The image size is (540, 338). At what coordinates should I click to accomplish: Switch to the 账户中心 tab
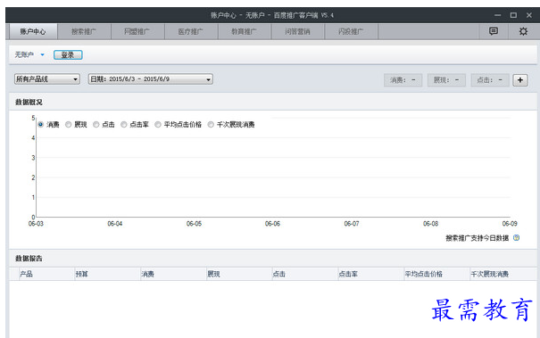tap(33, 32)
